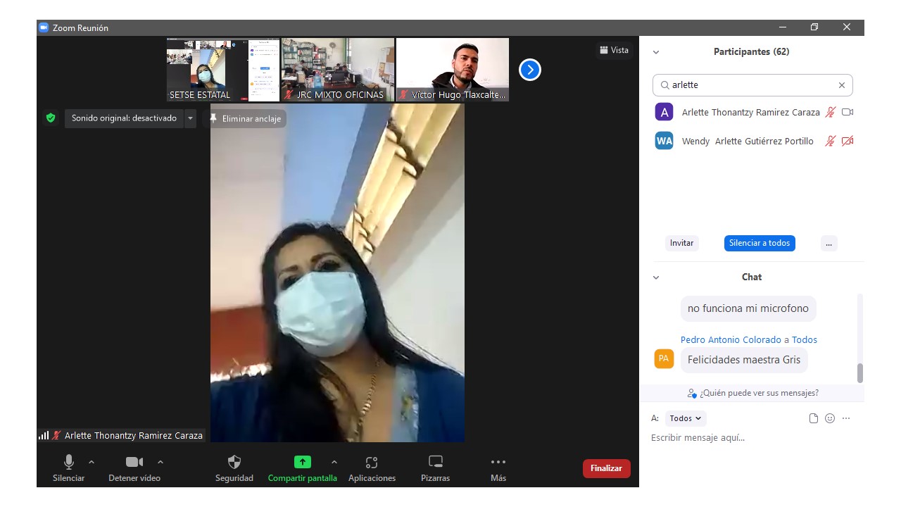Click the Silenciar microphone icon
Screen dimensions: 901x507
[x=68, y=462]
